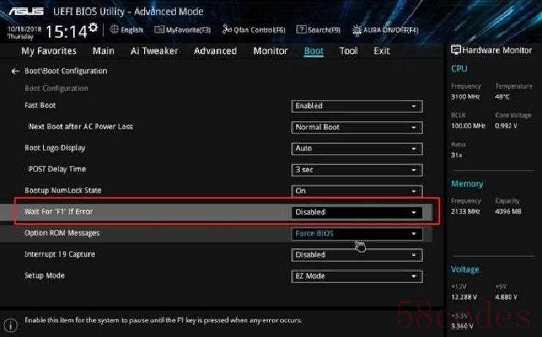
Task: Click the 100.00 MHz BCLK value
Action: 468,126
